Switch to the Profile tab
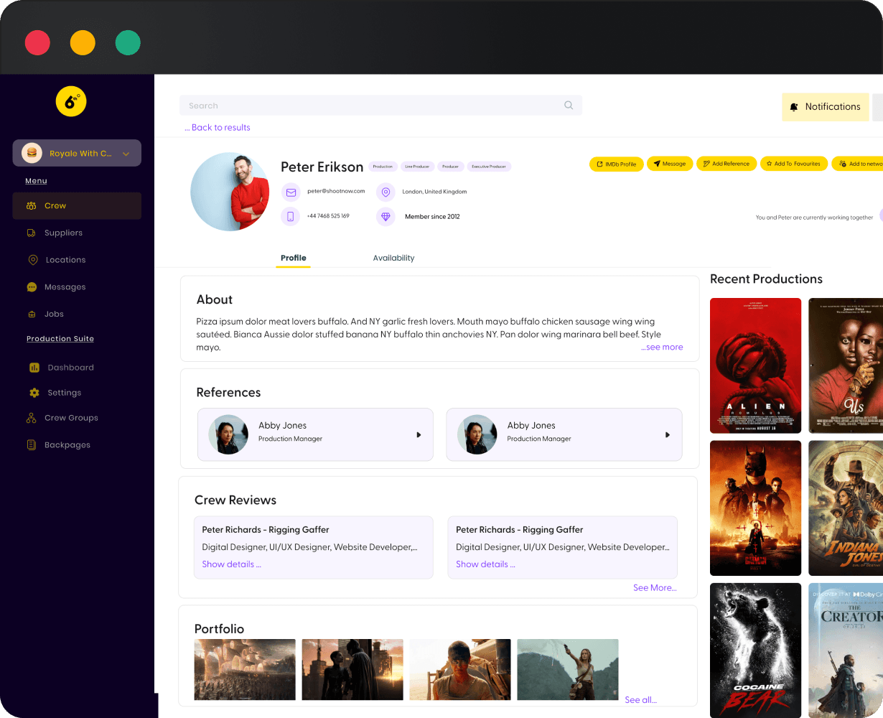This screenshot has width=883, height=718. (293, 258)
